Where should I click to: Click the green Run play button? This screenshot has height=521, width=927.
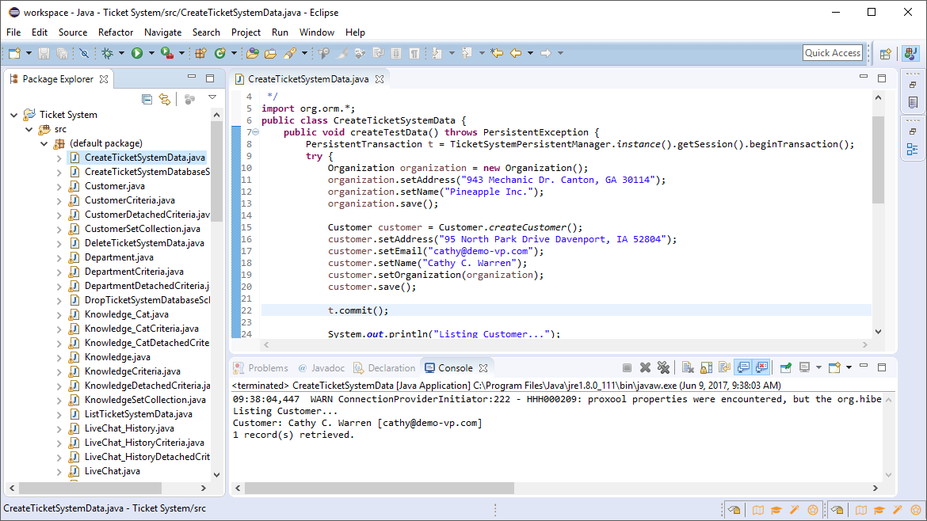137,53
